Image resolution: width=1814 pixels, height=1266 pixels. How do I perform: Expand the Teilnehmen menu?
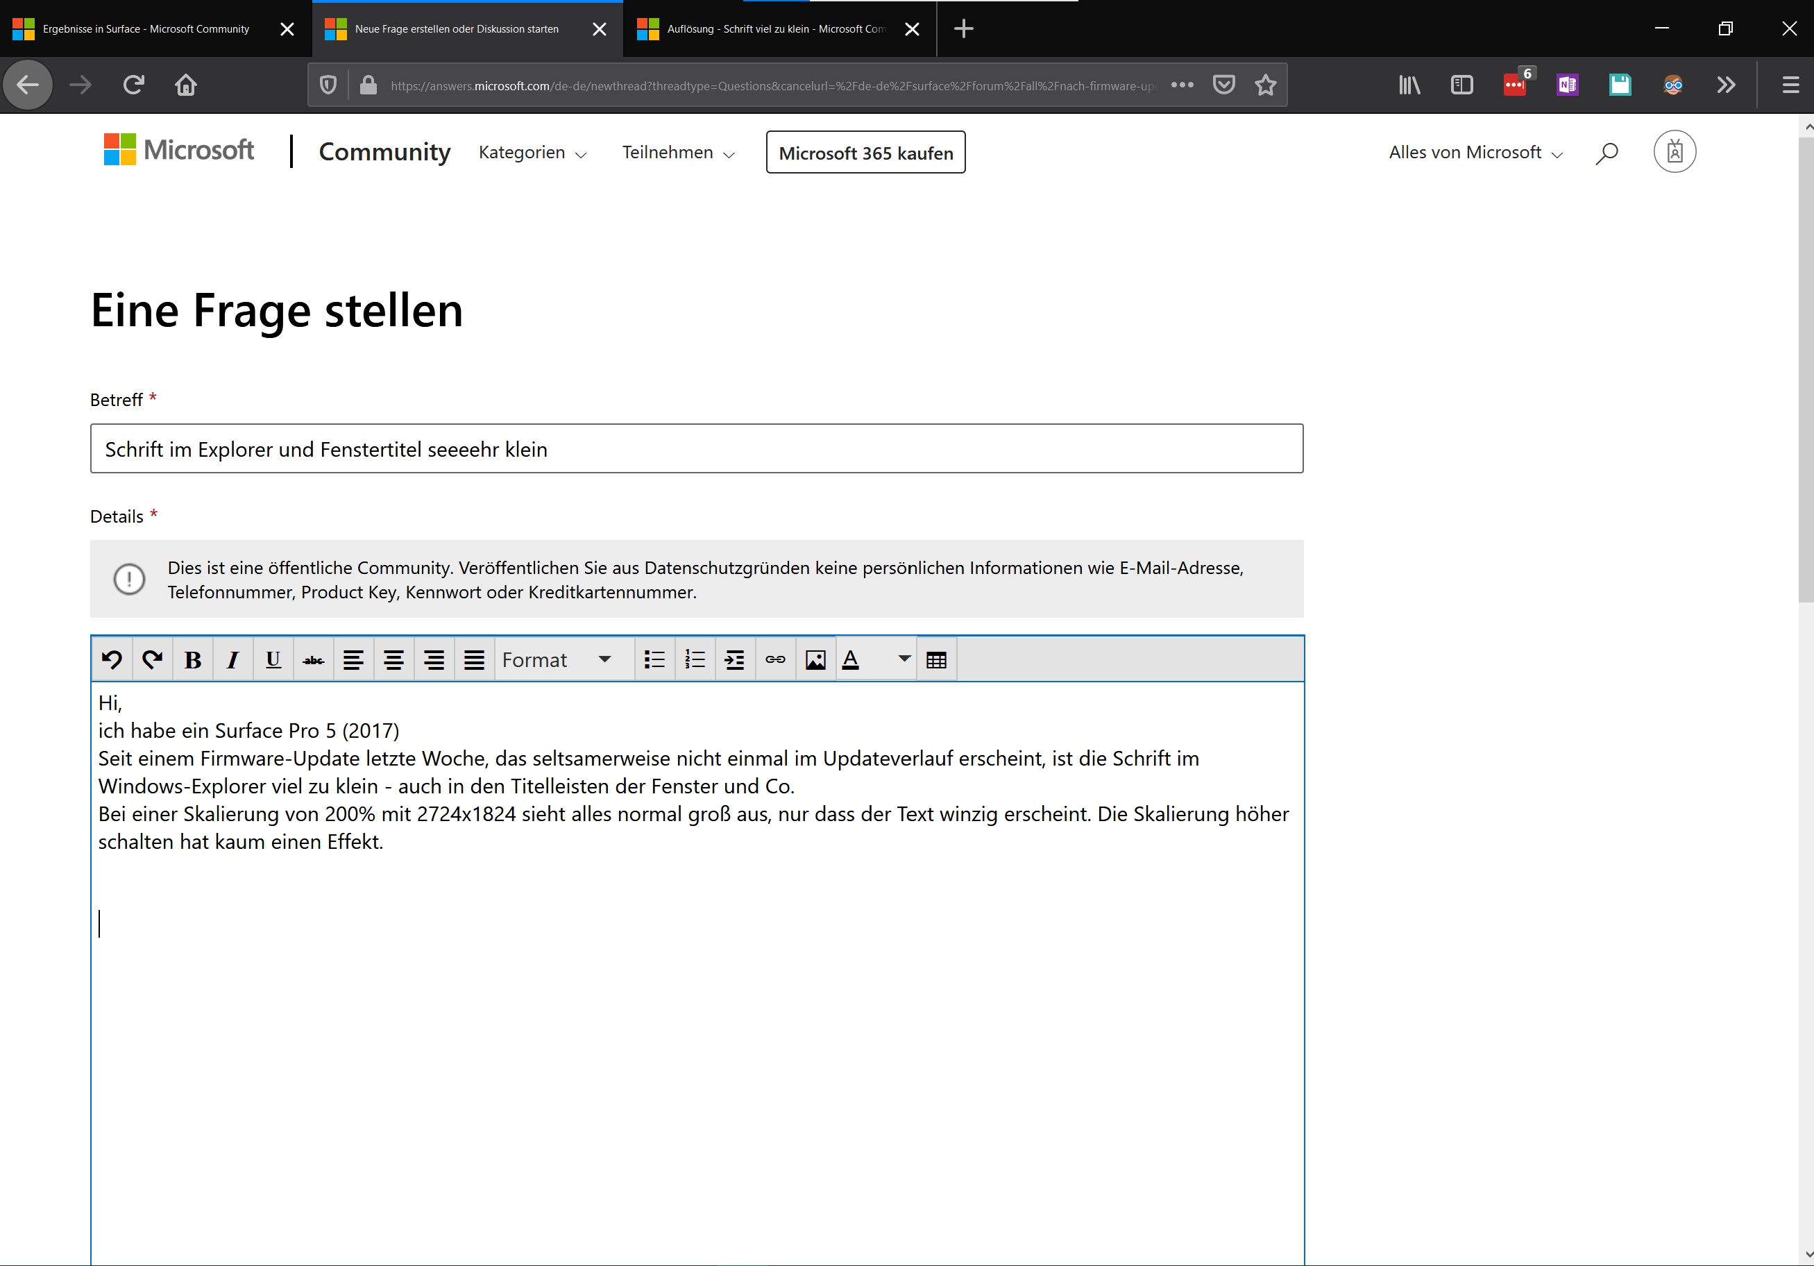coord(678,153)
